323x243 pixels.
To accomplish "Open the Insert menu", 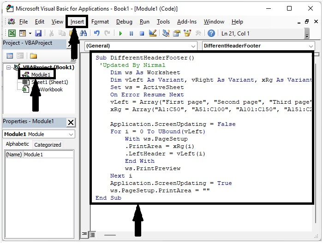I will coord(77,22).
